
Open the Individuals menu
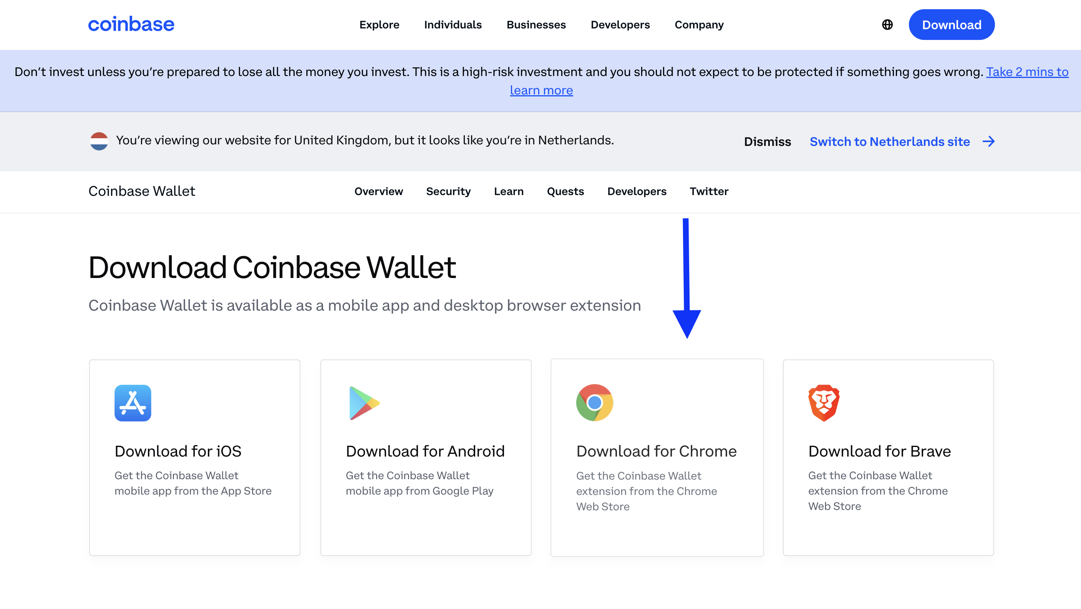point(453,25)
